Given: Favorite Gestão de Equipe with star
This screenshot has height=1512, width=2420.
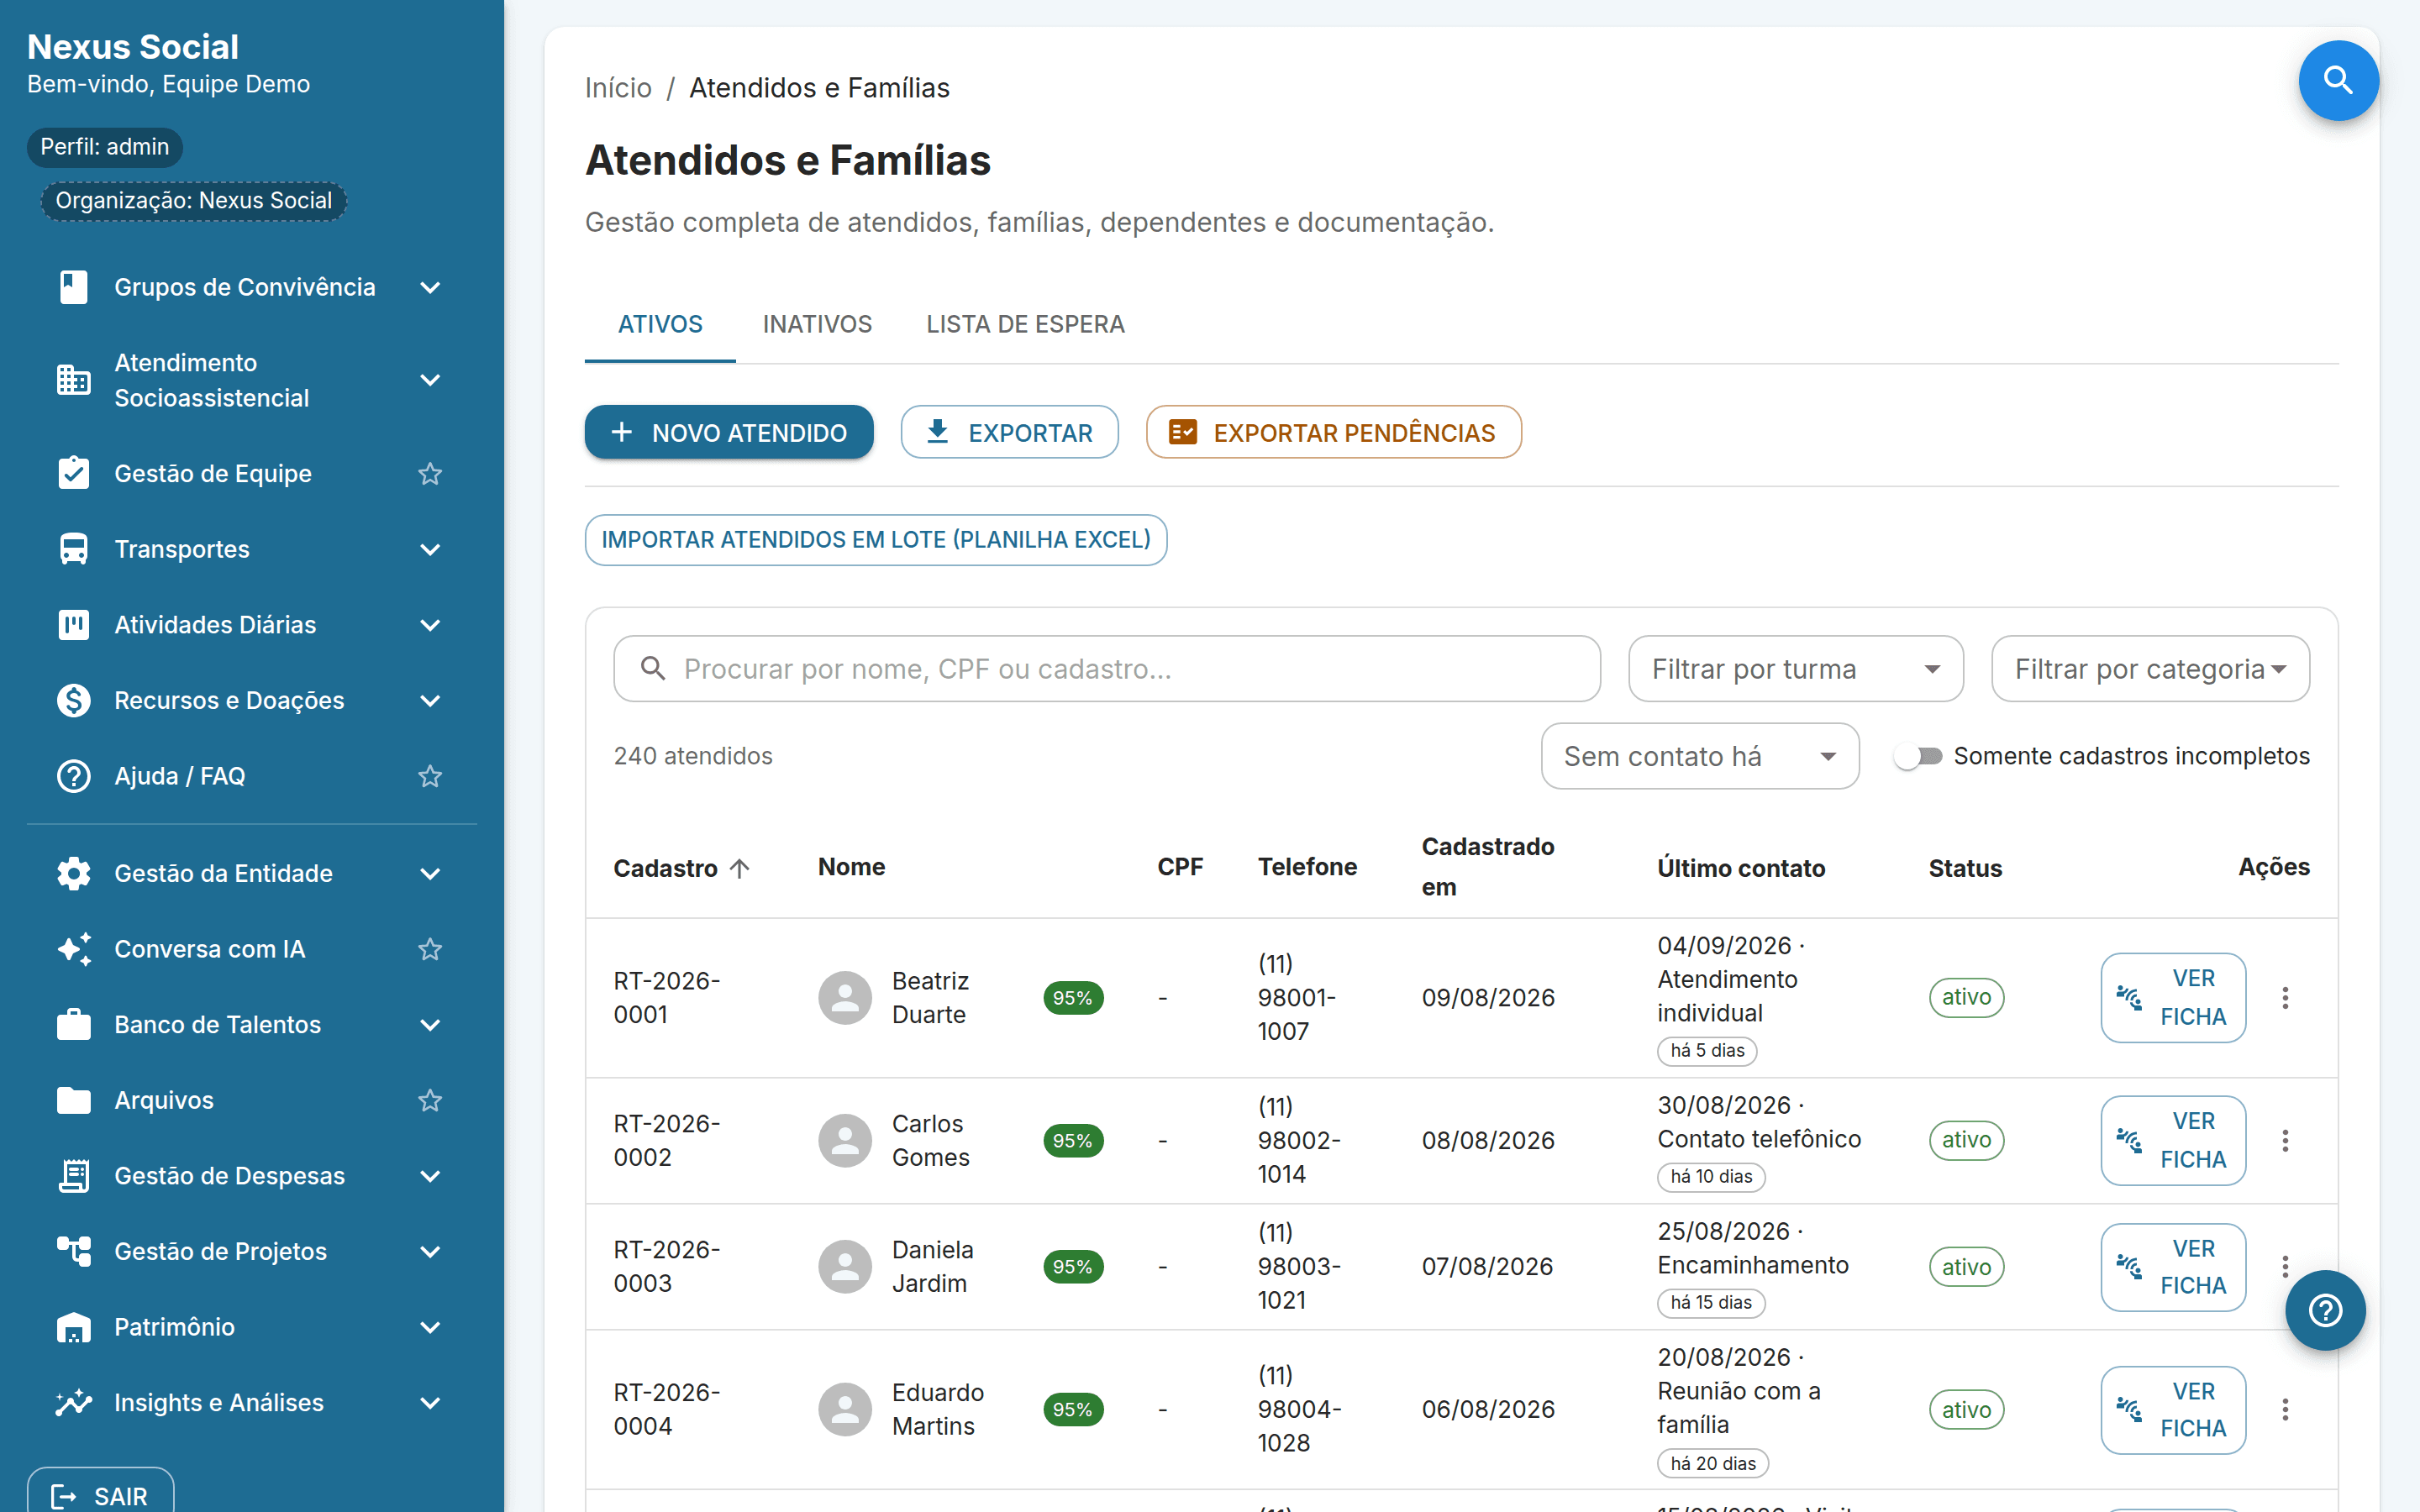Looking at the screenshot, I should (430, 473).
